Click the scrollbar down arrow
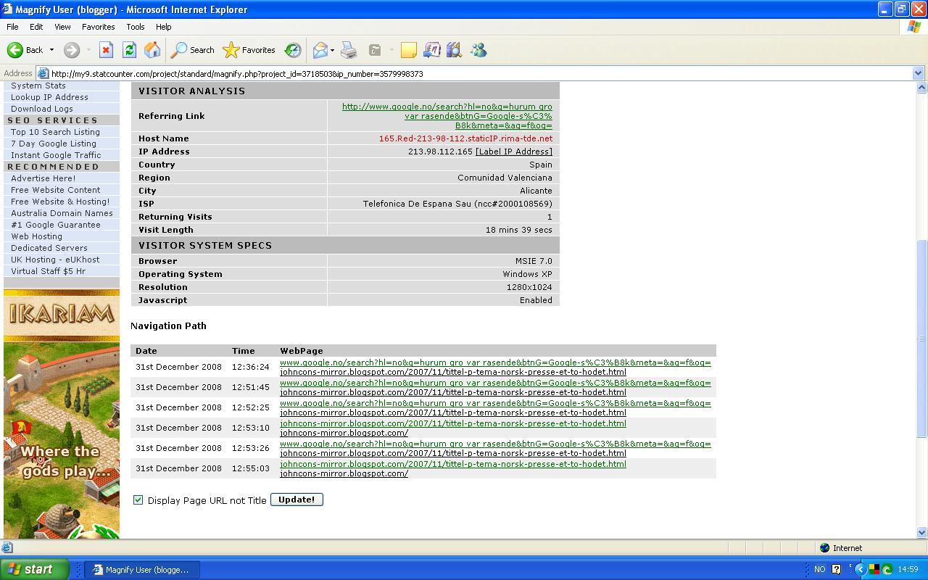This screenshot has width=928, height=580. point(922,533)
